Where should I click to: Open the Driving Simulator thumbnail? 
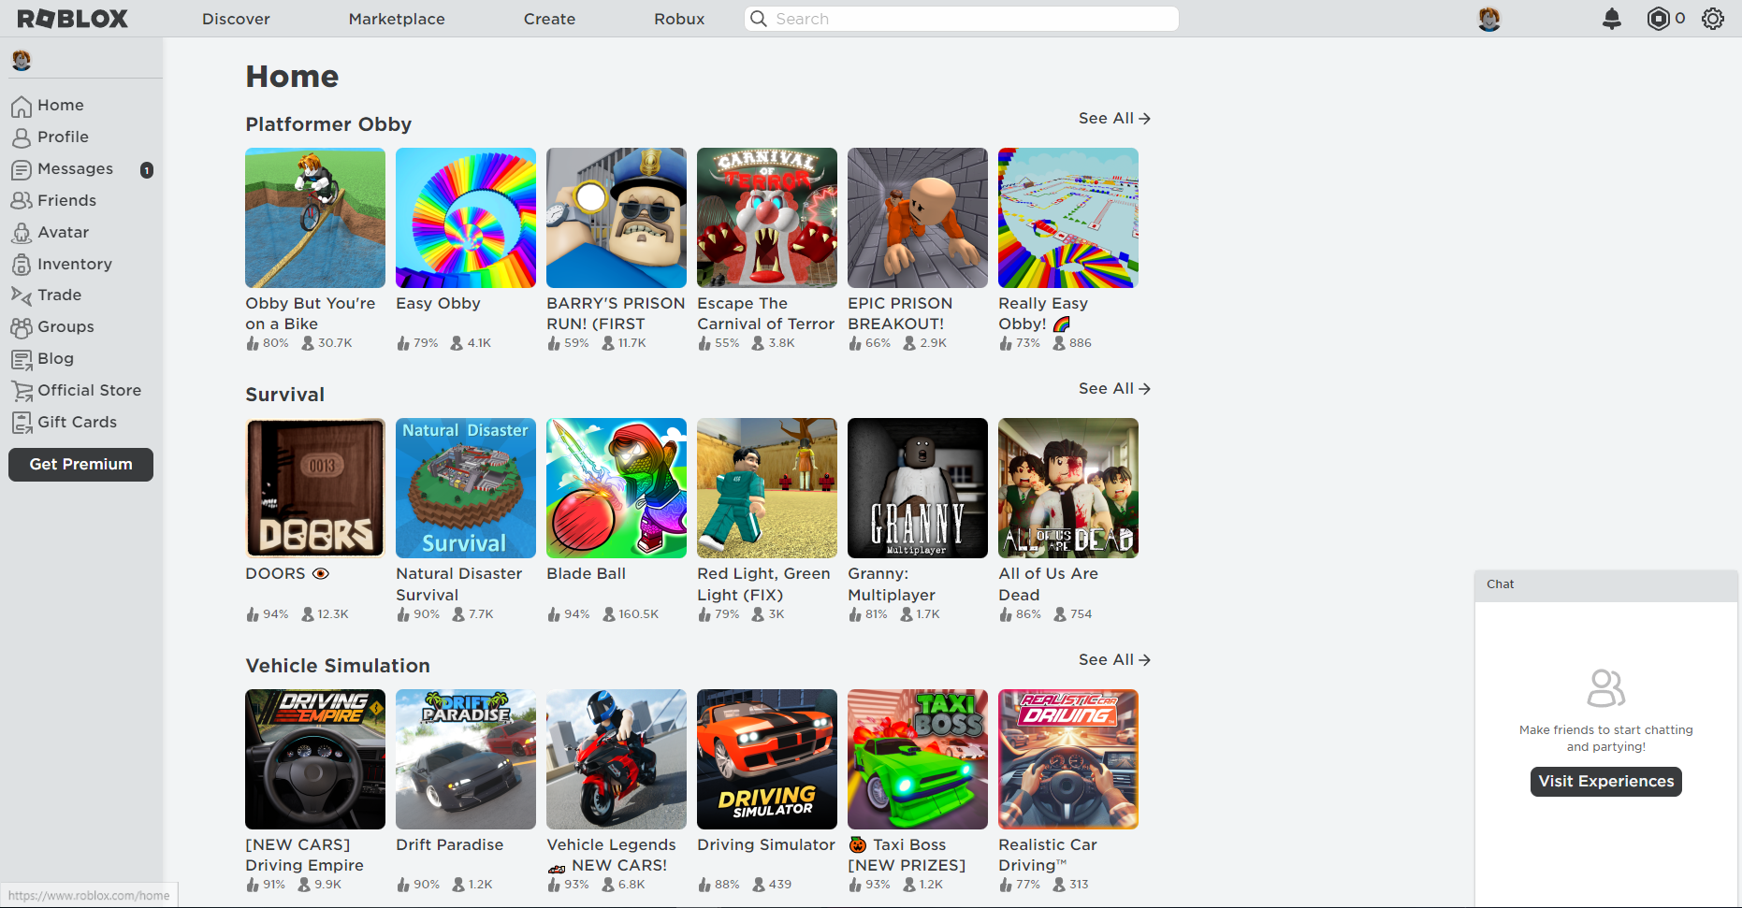pyautogui.click(x=767, y=759)
